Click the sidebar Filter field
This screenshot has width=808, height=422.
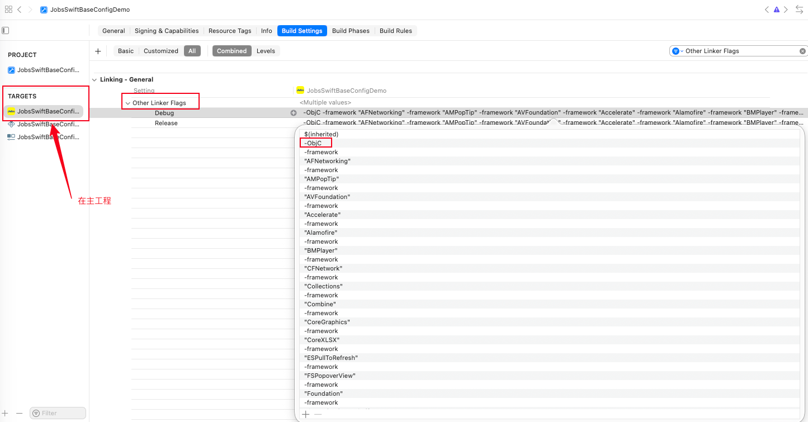58,413
